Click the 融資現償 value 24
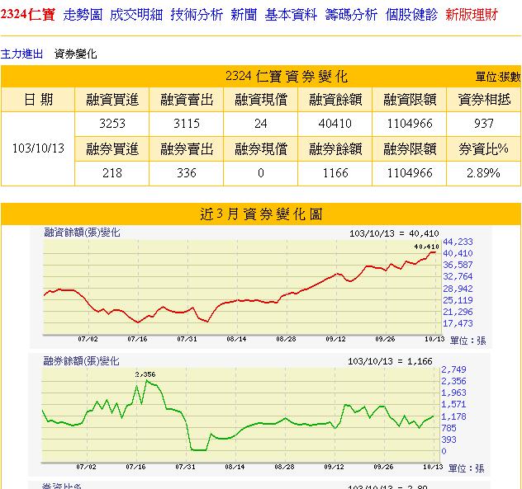 pyautogui.click(x=261, y=124)
